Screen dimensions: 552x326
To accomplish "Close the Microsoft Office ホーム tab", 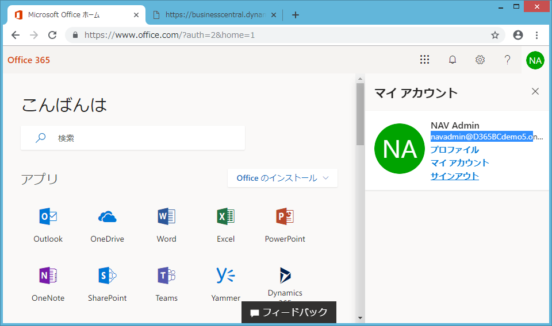I will 136,15.
